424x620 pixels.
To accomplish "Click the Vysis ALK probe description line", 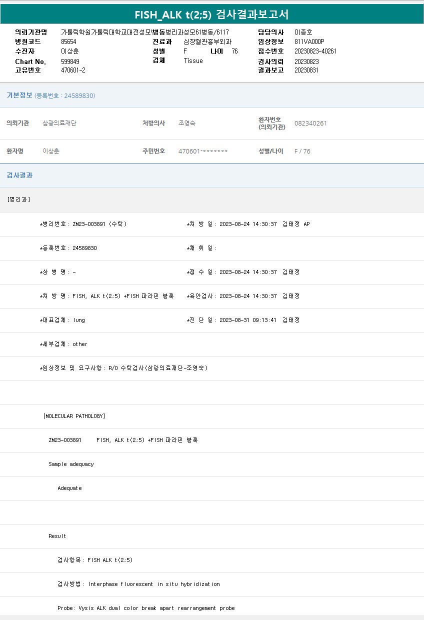I will (x=146, y=608).
